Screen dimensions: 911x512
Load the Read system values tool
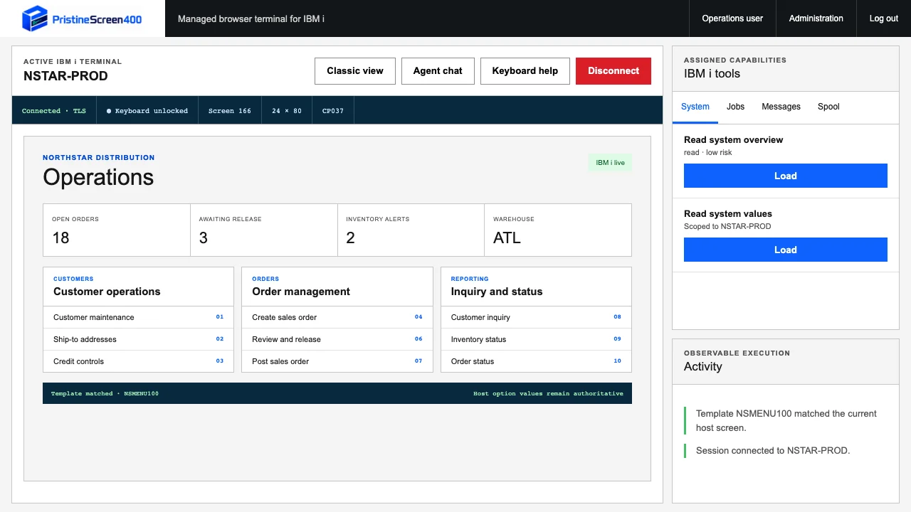[786, 250]
